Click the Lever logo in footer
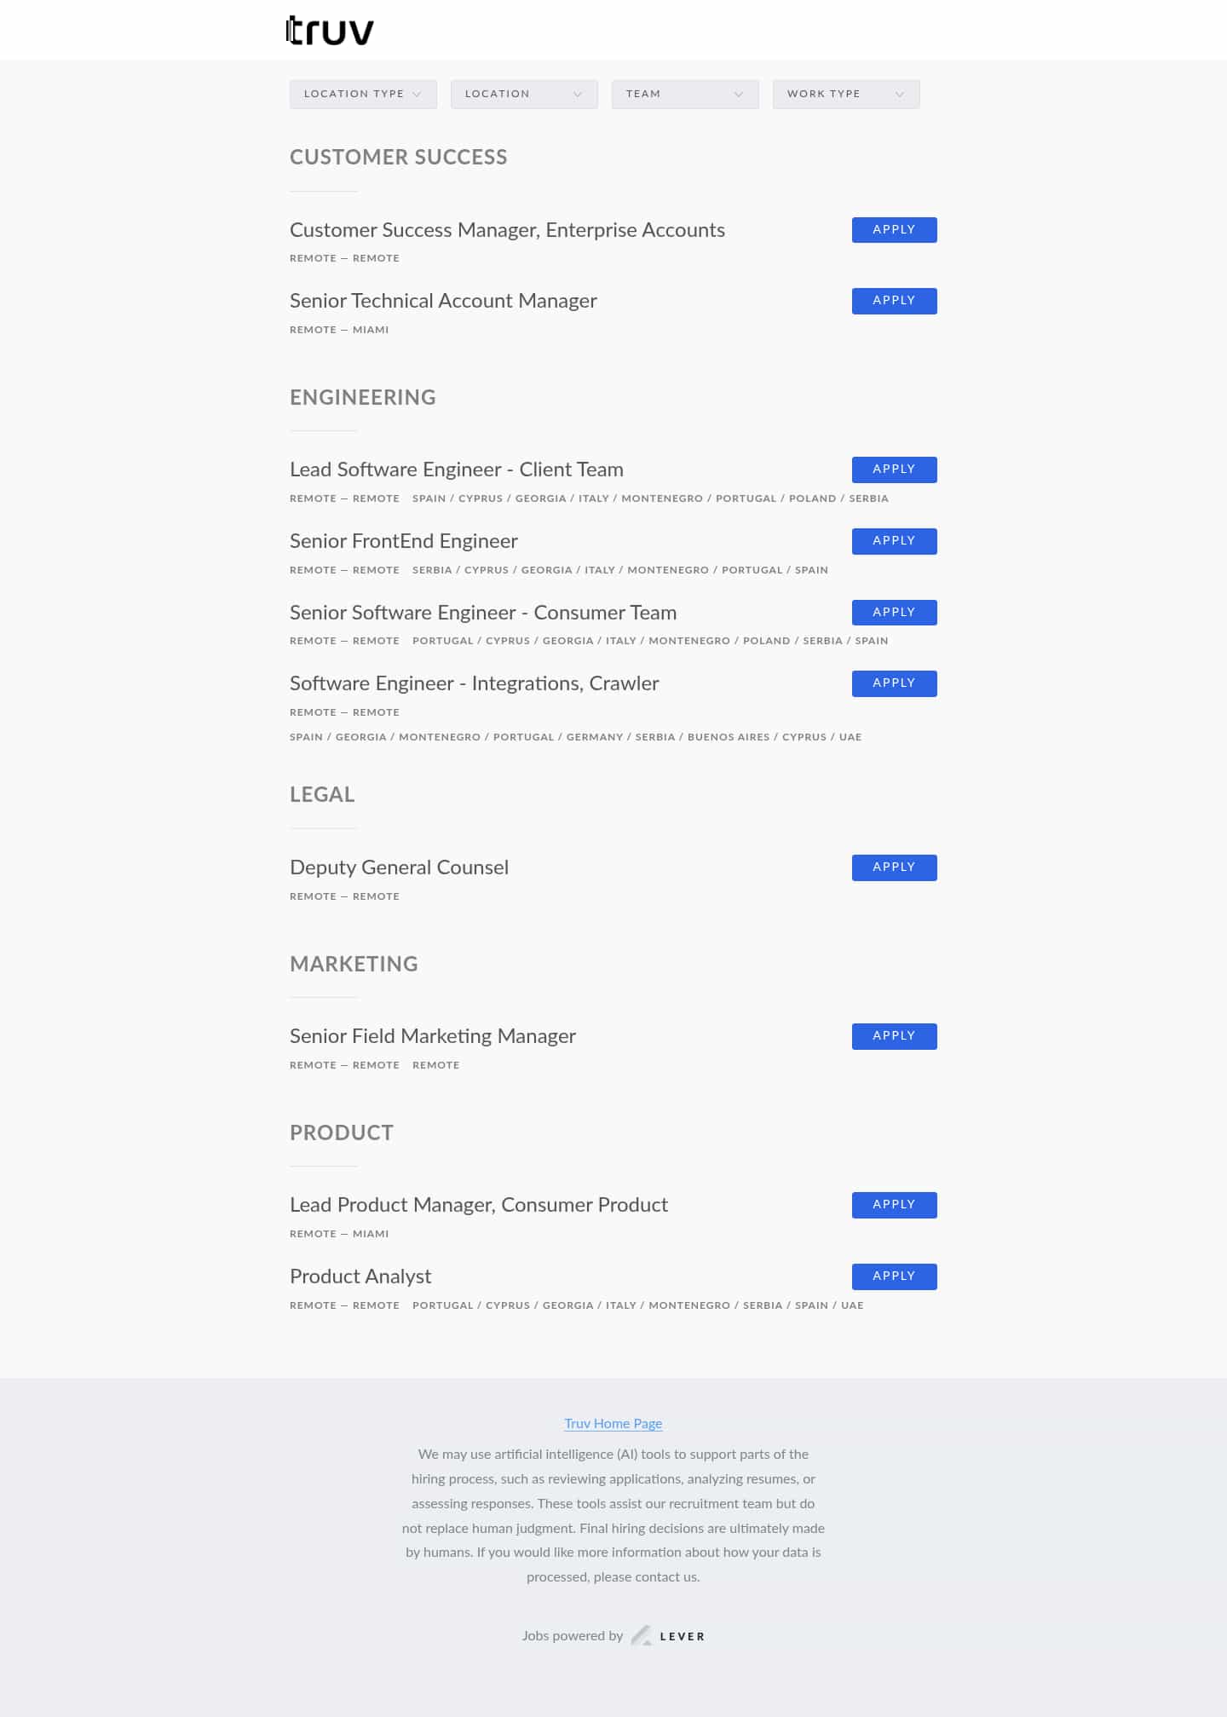Viewport: 1227px width, 1717px height. pos(668,1635)
